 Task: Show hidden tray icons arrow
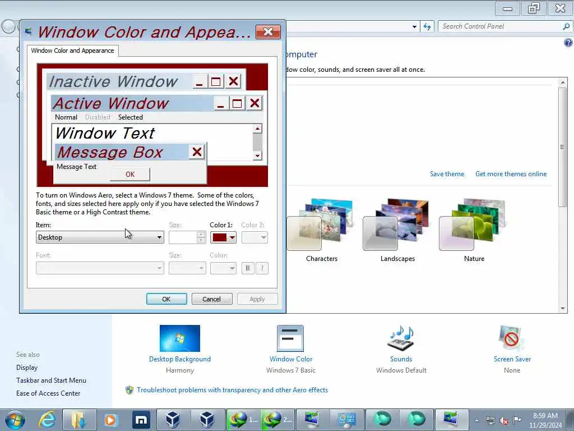click(476, 420)
